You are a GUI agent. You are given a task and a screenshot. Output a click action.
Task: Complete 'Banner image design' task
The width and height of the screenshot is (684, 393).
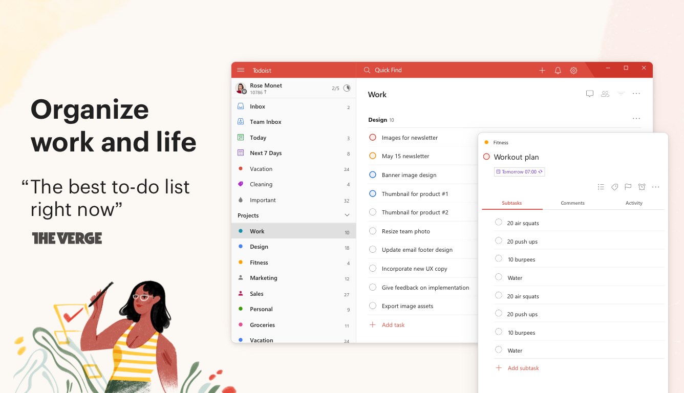[373, 174]
